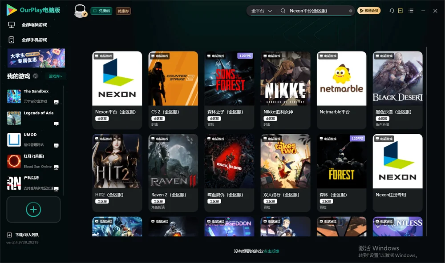This screenshot has height=263, width=445.
Task: Click 全区服 tag under HIT2
Action: tap(102, 202)
